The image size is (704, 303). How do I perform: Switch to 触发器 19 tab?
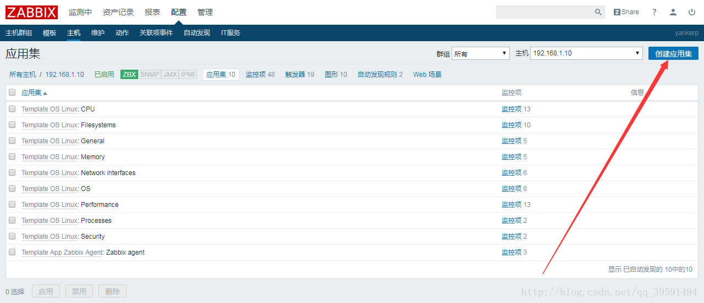[x=300, y=75]
